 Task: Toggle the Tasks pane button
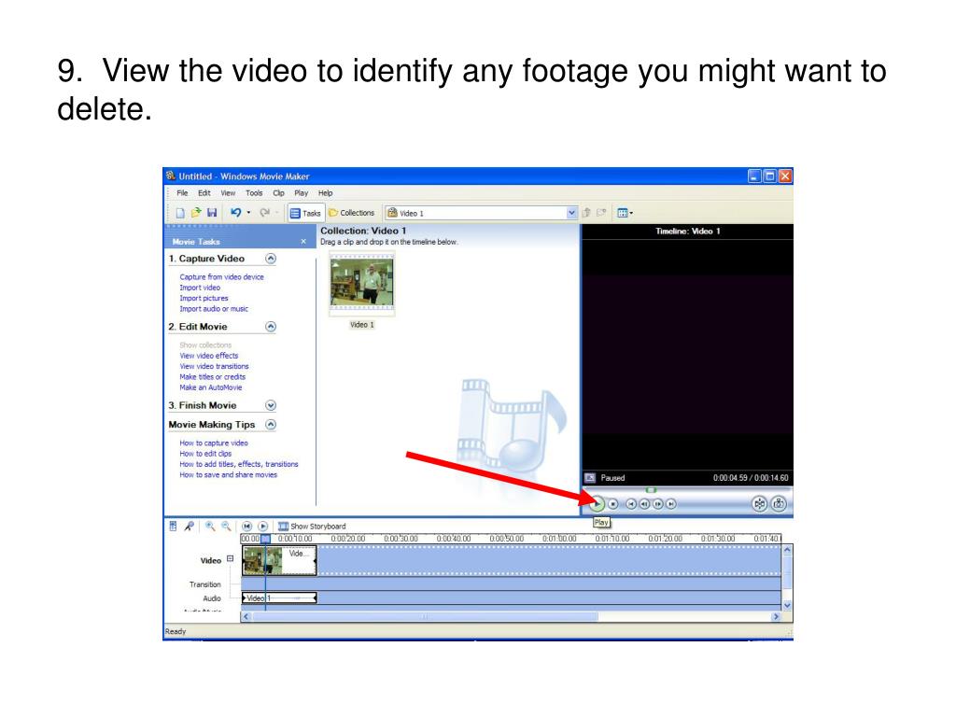pos(305,213)
